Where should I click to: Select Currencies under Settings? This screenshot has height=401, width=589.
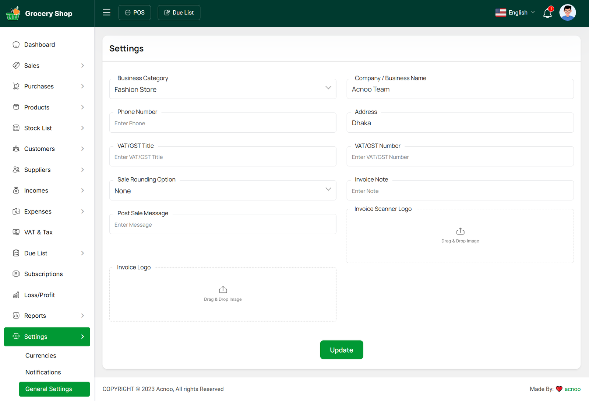coord(41,356)
